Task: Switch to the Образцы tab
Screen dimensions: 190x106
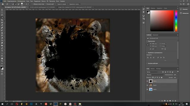Action: click(x=153, y=8)
